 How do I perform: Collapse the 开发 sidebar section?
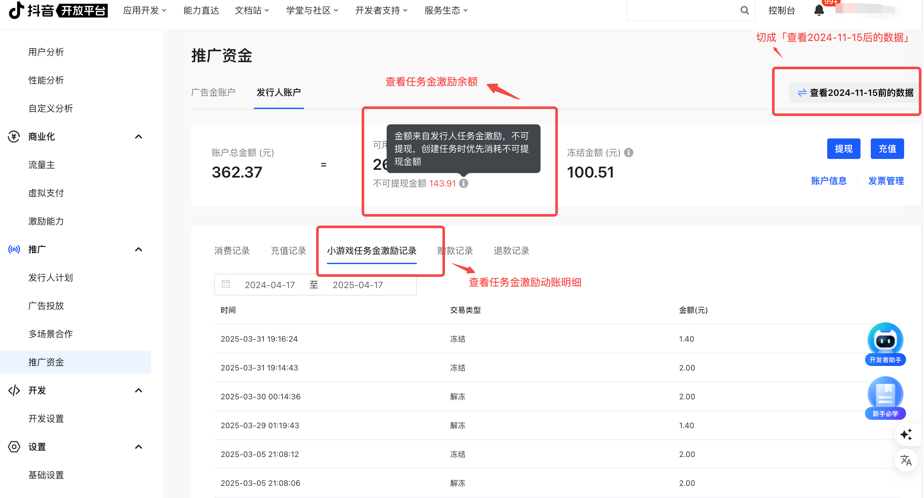[139, 390]
